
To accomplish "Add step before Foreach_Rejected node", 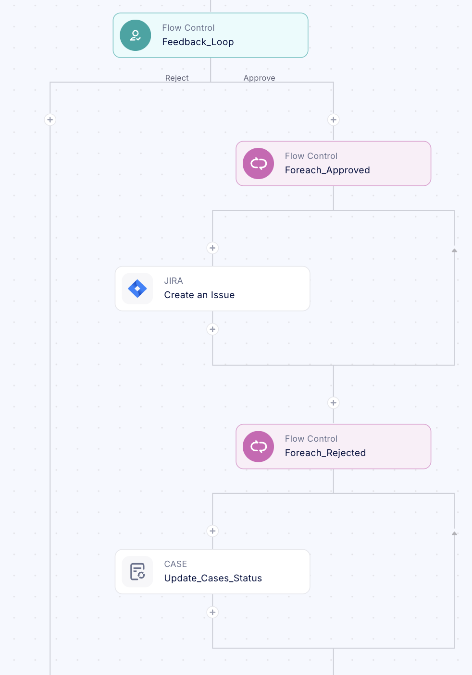I will 334,403.
